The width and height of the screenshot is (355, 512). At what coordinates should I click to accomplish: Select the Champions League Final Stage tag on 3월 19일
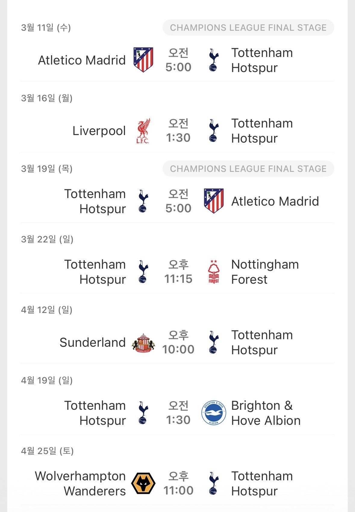point(248,169)
